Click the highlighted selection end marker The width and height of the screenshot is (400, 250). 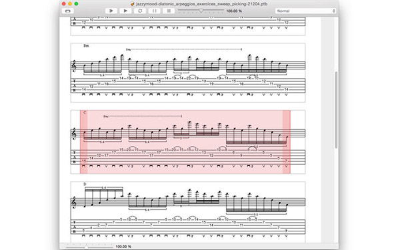point(286,142)
